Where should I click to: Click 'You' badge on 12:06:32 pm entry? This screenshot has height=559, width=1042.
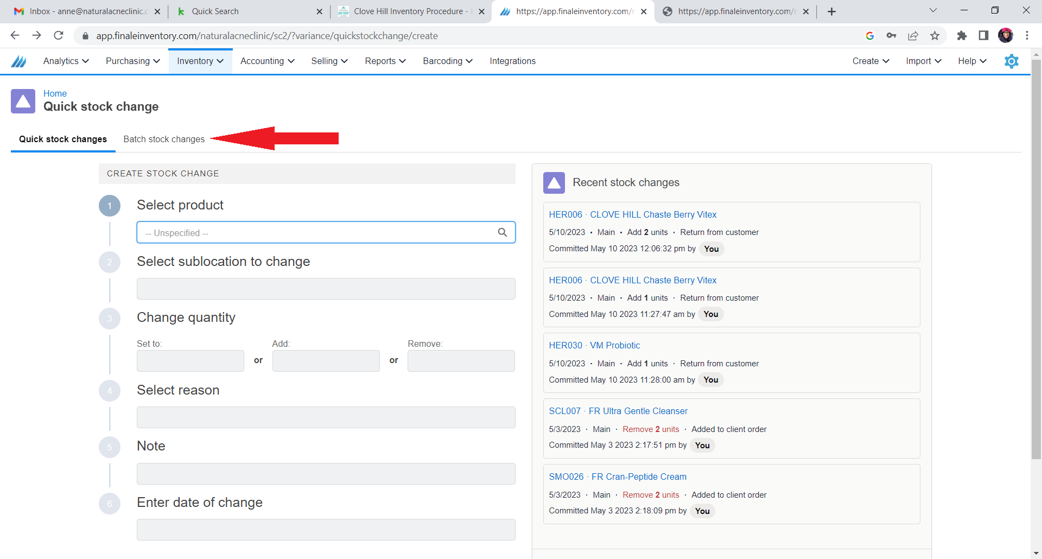click(711, 249)
